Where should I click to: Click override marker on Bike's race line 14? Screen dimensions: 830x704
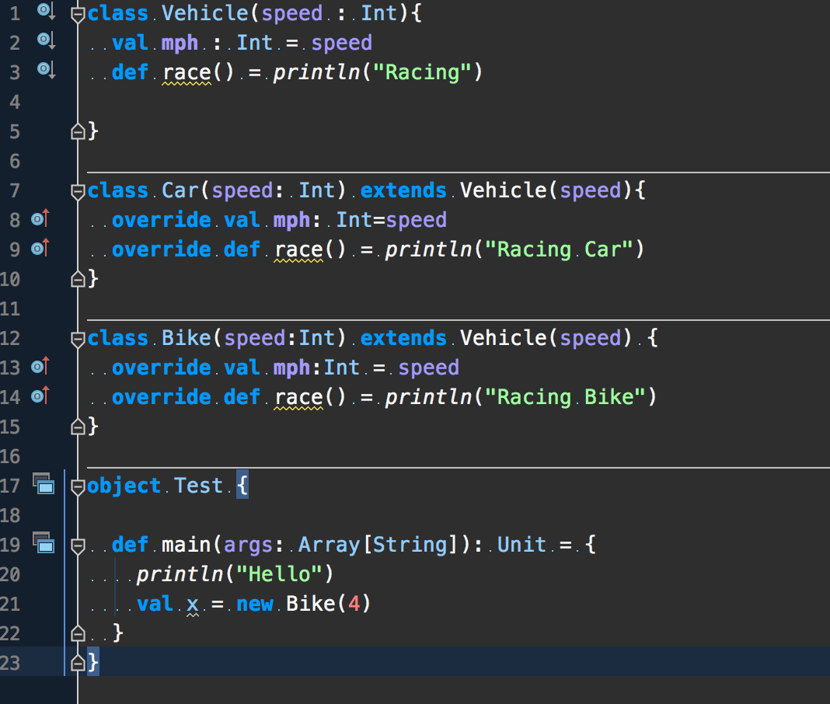click(x=40, y=396)
